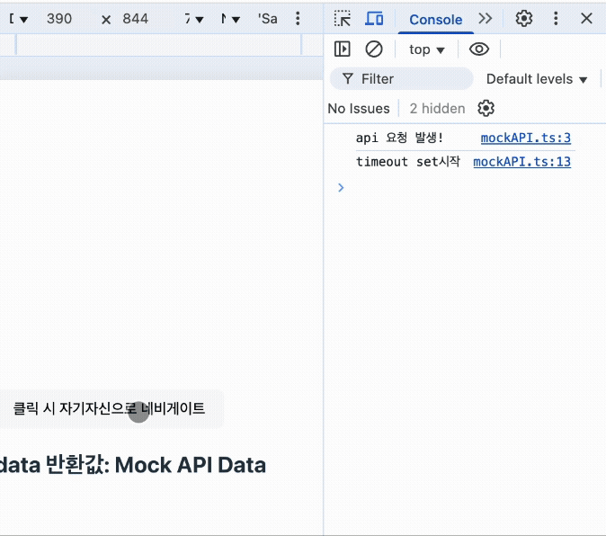Open the top JavaScript context dropdown
Viewport: 606px width, 536px height.
[x=427, y=49]
